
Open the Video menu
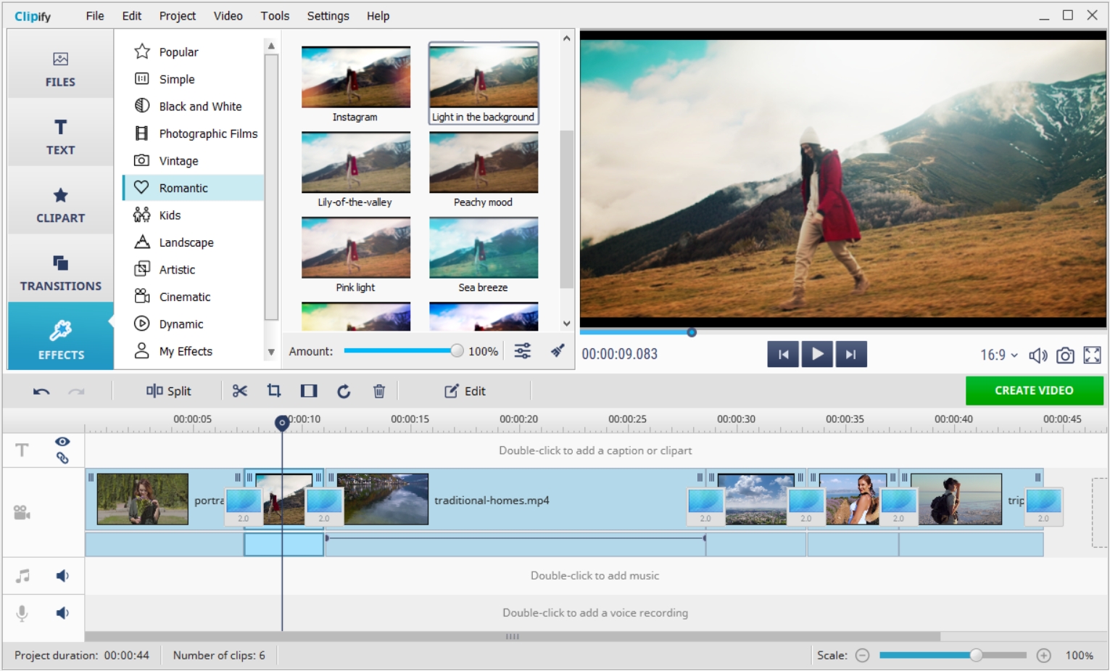[x=227, y=15]
